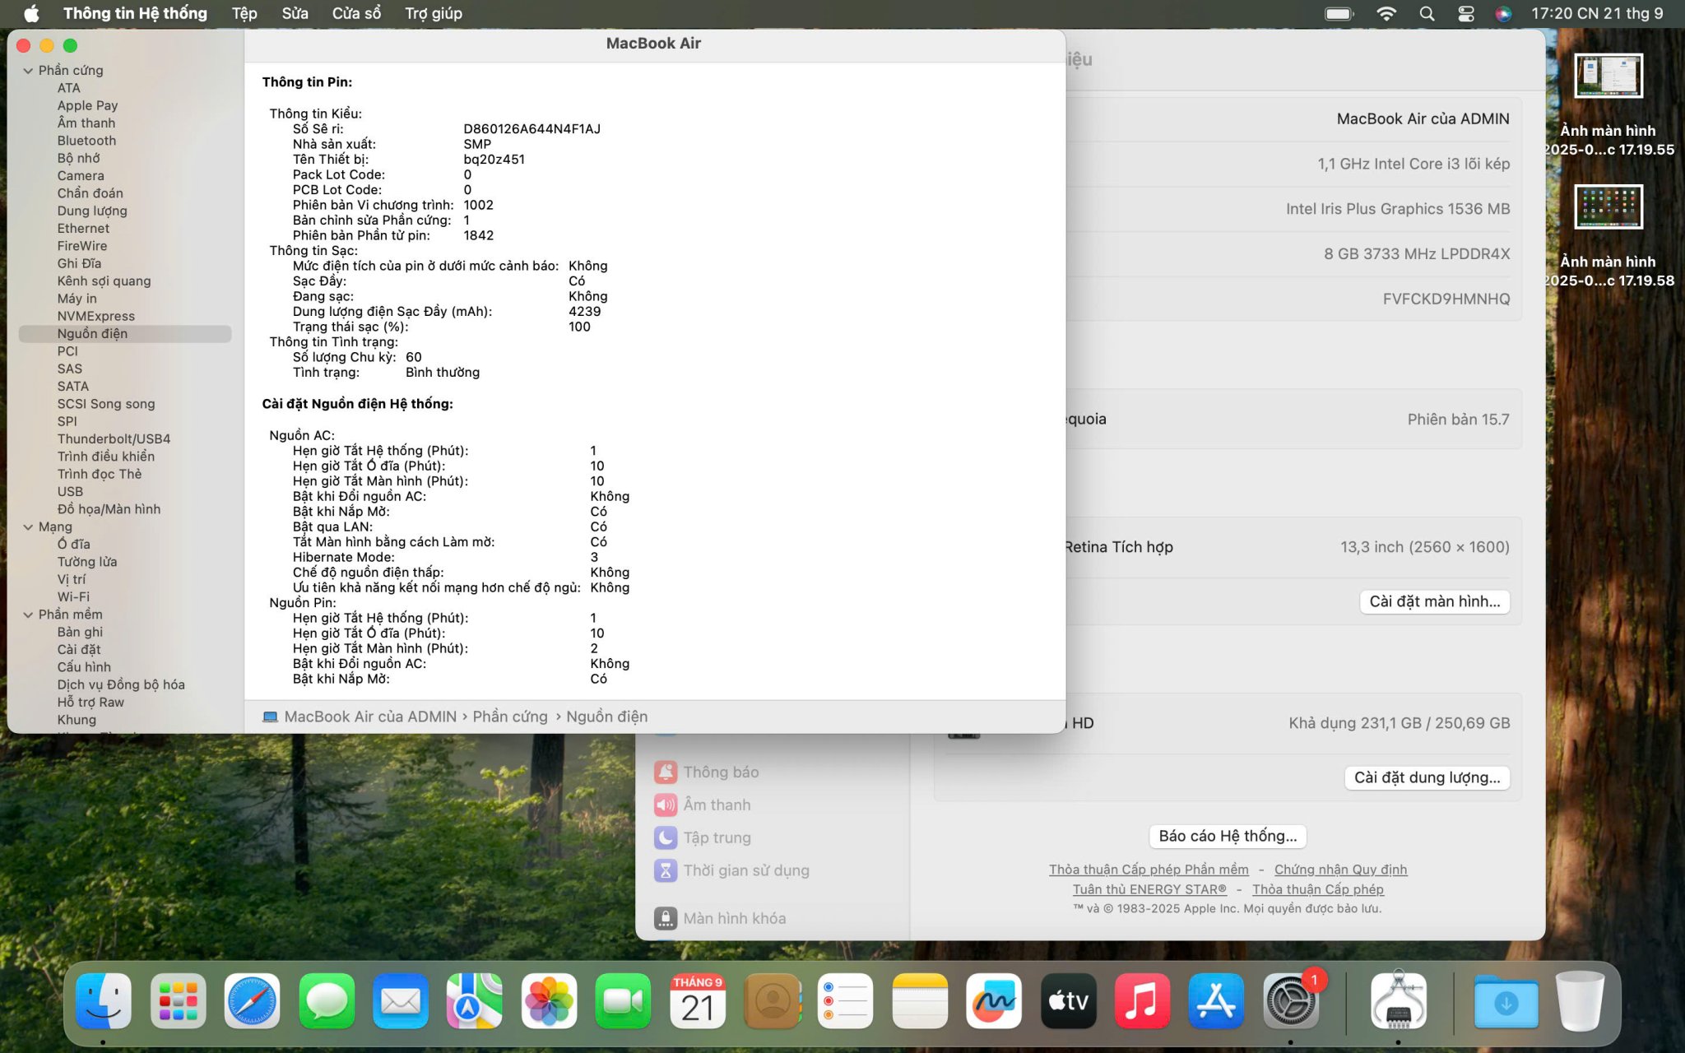Open the Cửa sổ menu

tap(356, 14)
